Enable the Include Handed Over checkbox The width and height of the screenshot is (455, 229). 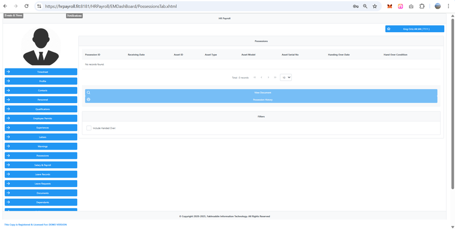pos(89,128)
